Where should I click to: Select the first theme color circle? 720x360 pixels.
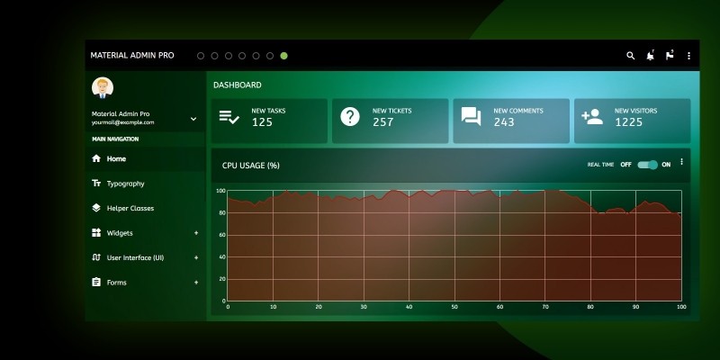click(201, 56)
